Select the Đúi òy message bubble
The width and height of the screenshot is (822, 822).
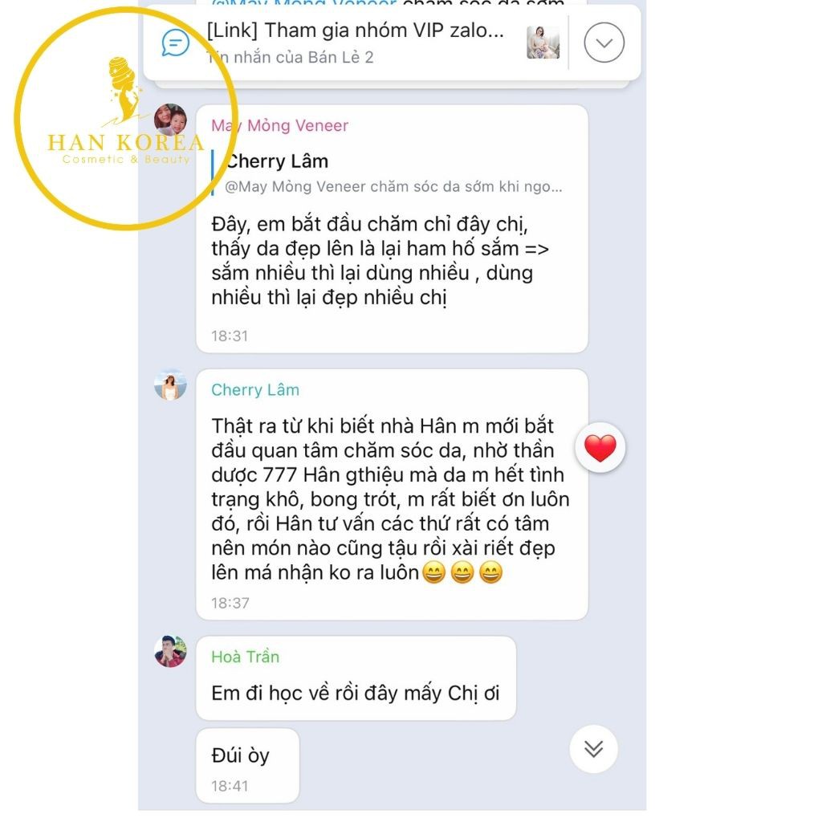(x=247, y=765)
